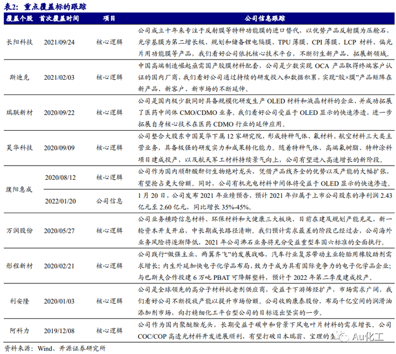
Task: Click the 公司信息 cell in 濮阳惠成 row
Action: tap(109, 201)
